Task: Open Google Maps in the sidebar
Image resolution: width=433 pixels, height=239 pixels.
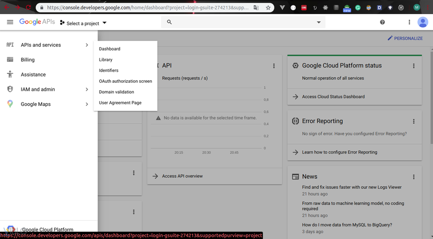Action: (x=36, y=104)
